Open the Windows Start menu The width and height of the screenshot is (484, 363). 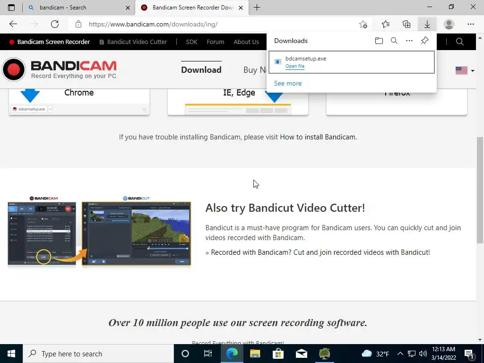click(x=11, y=354)
